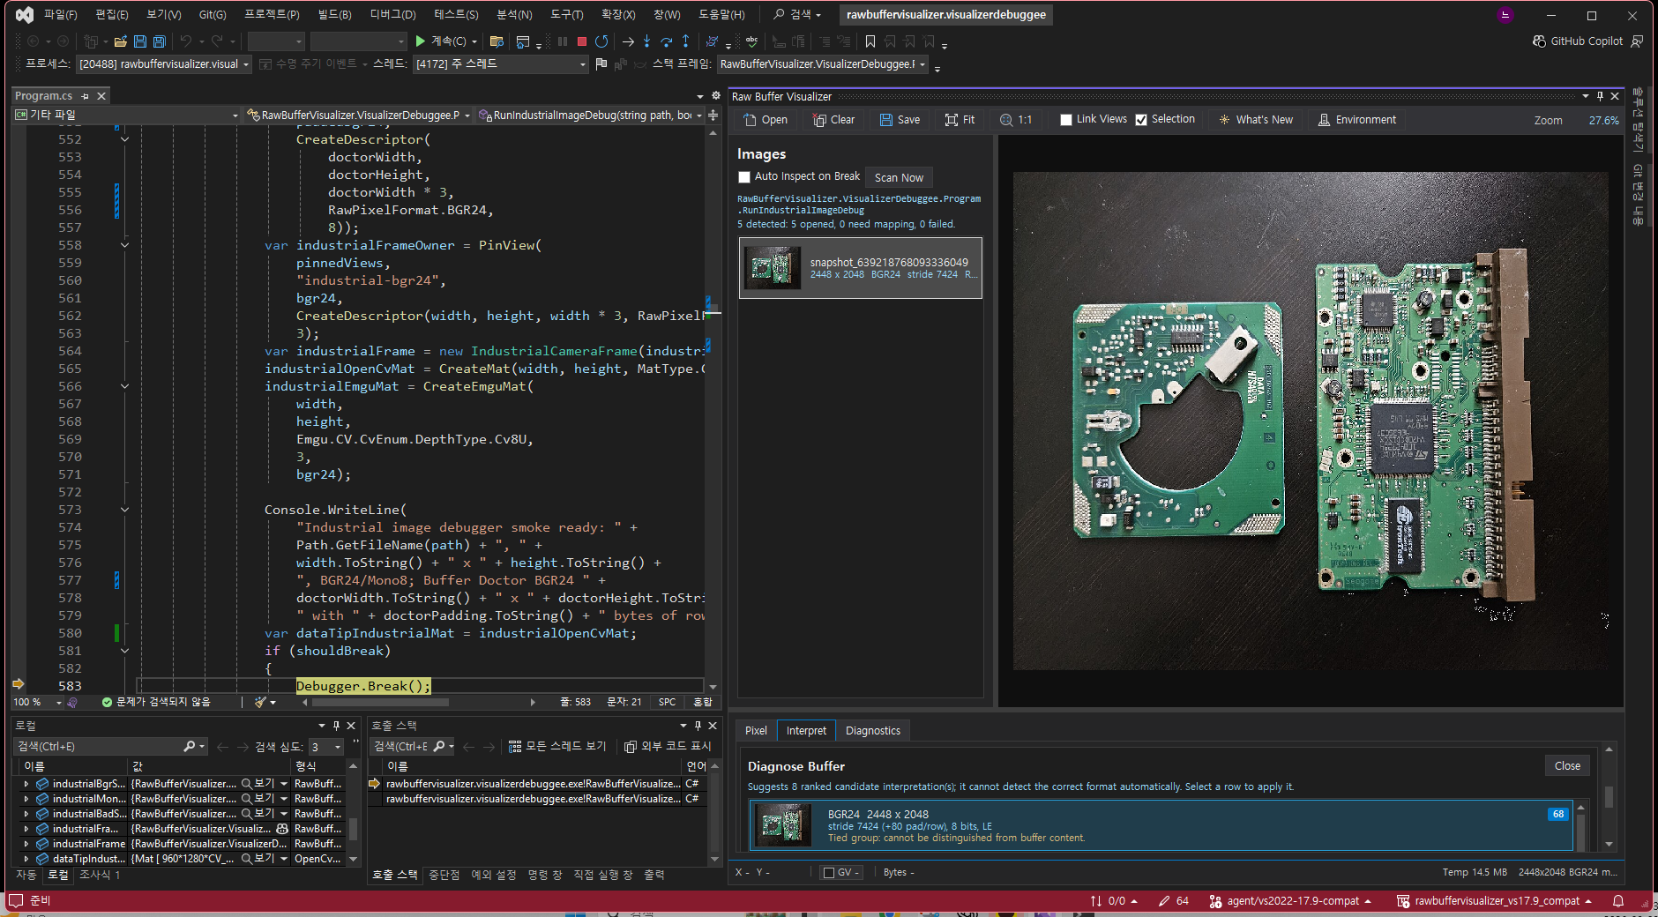Expand the dataTipIndust... variable row
The width and height of the screenshot is (1658, 917).
coord(26,859)
